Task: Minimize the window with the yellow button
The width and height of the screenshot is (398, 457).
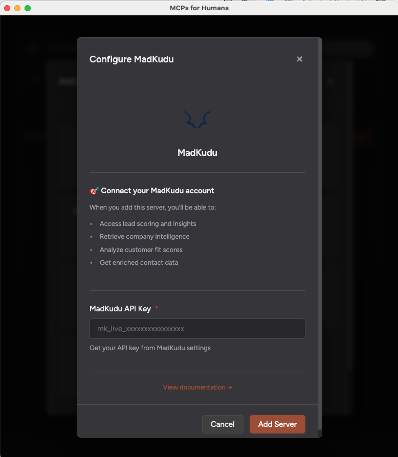Action: click(17, 8)
